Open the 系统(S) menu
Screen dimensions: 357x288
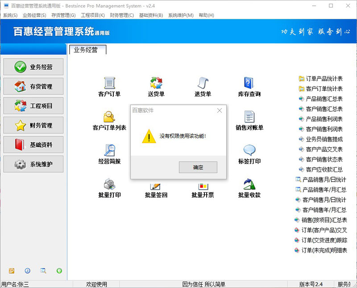click(10, 15)
